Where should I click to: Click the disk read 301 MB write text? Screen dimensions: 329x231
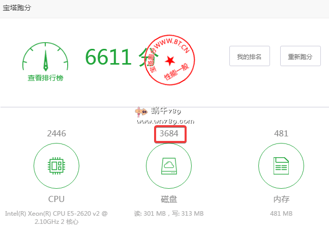[x=169, y=214]
